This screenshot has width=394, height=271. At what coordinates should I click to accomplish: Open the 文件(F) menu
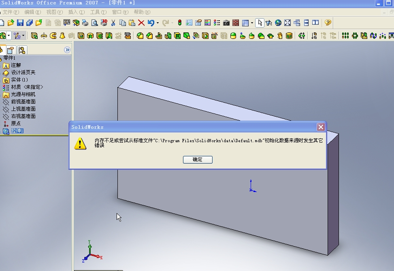[x=11, y=12]
